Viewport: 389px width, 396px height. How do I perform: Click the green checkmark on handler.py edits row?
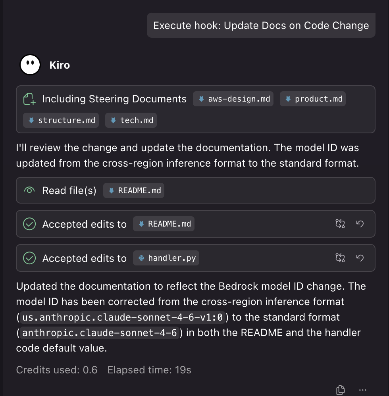click(x=29, y=258)
